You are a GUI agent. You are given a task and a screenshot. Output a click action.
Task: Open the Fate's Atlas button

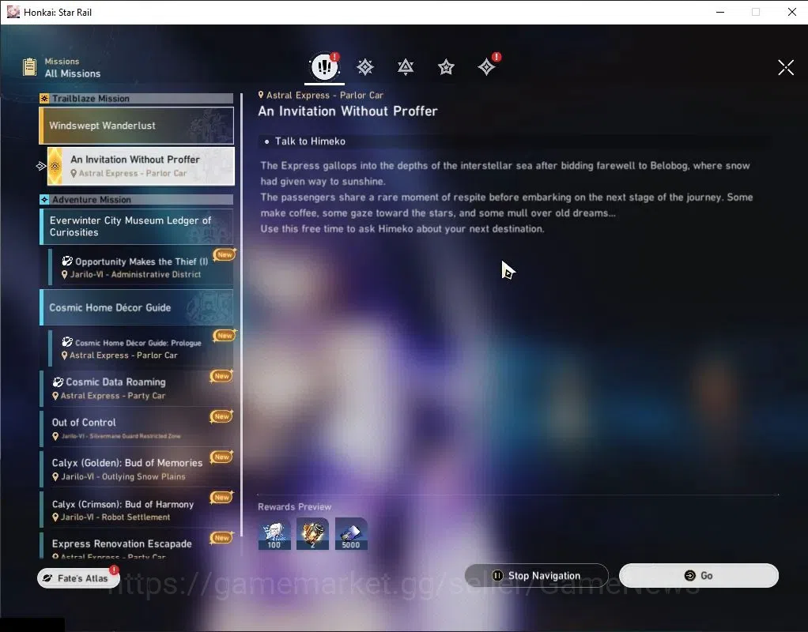[x=78, y=578]
